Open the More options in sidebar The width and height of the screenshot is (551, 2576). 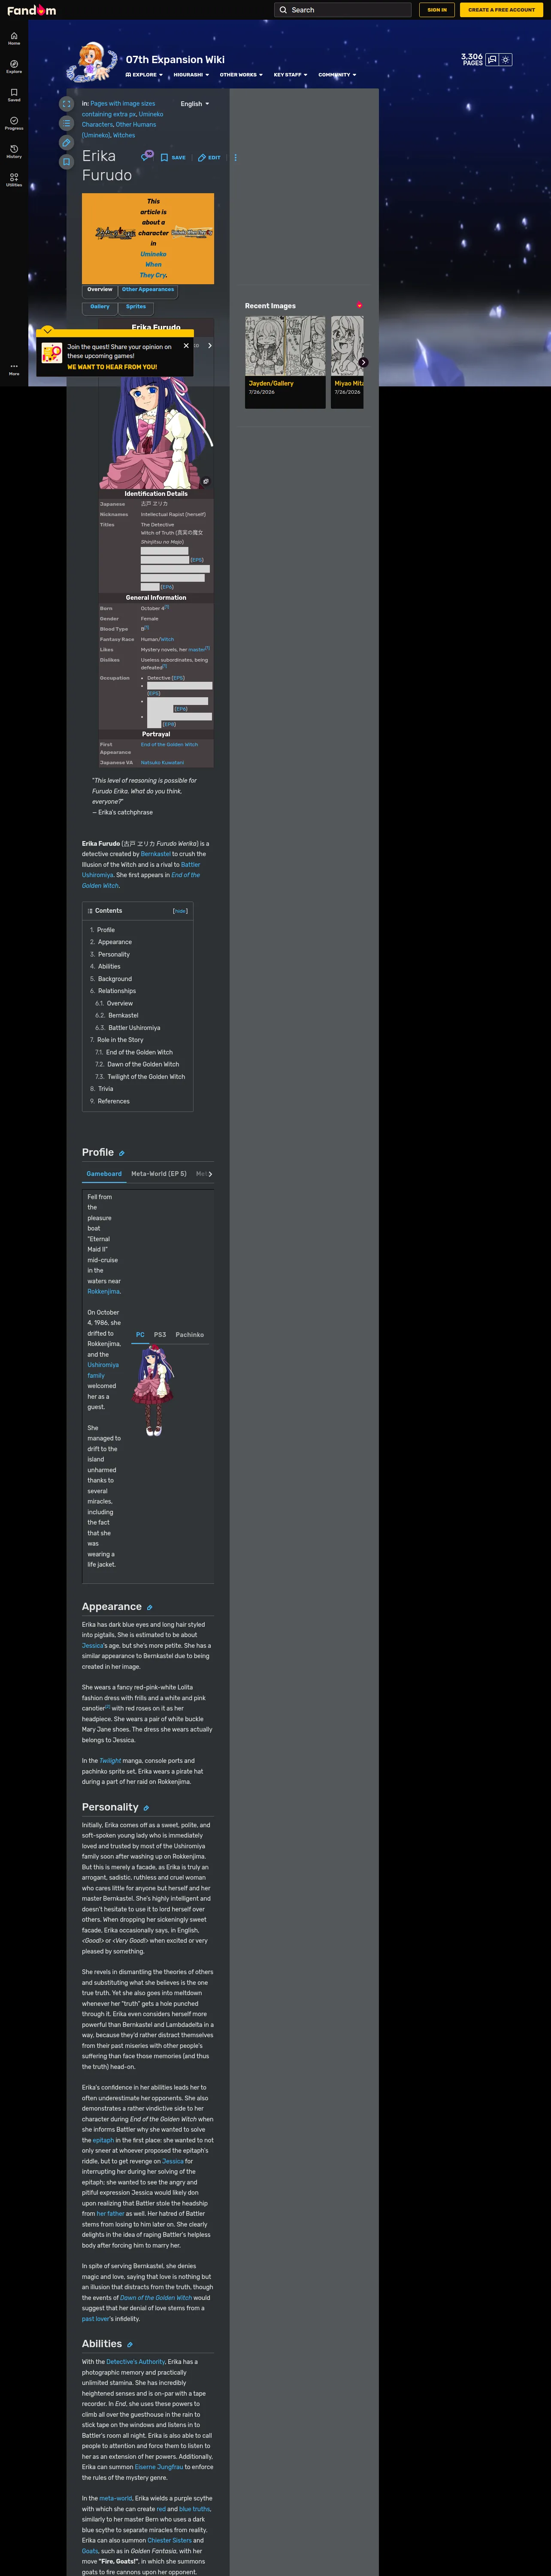tap(14, 368)
